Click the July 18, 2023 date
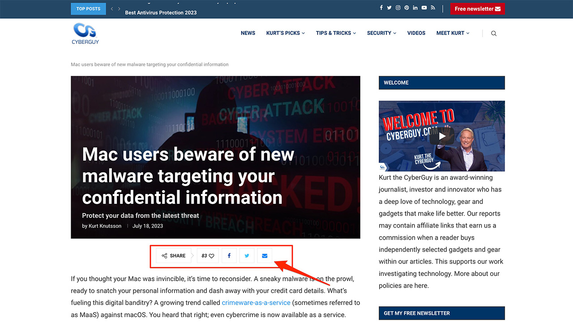 pyautogui.click(x=148, y=226)
